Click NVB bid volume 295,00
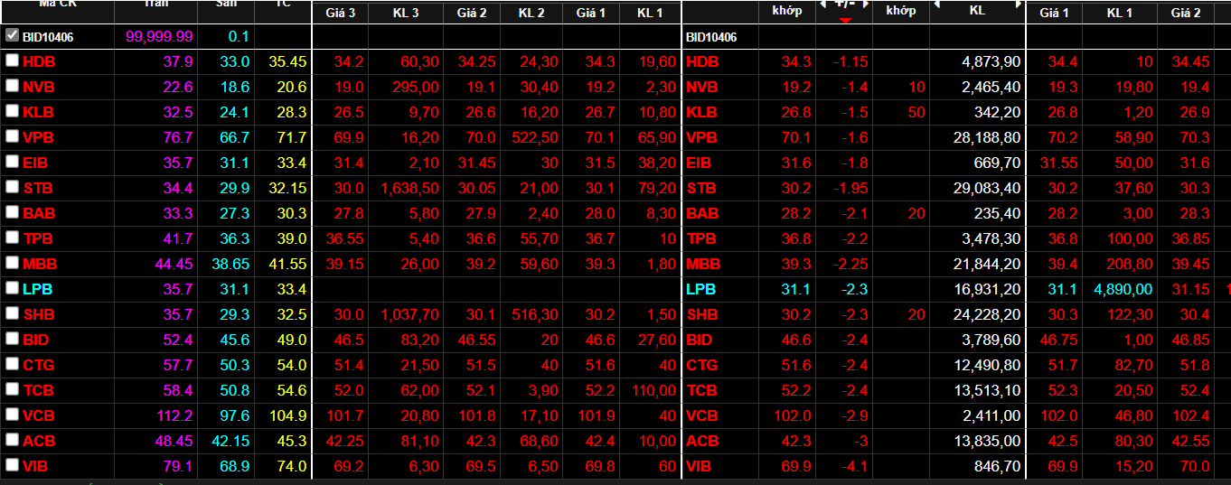The height and width of the screenshot is (485, 1231). 415,87
